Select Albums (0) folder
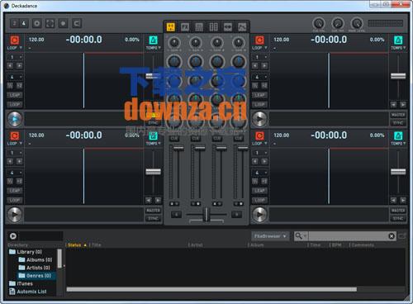413x304 pixels. coord(36,259)
